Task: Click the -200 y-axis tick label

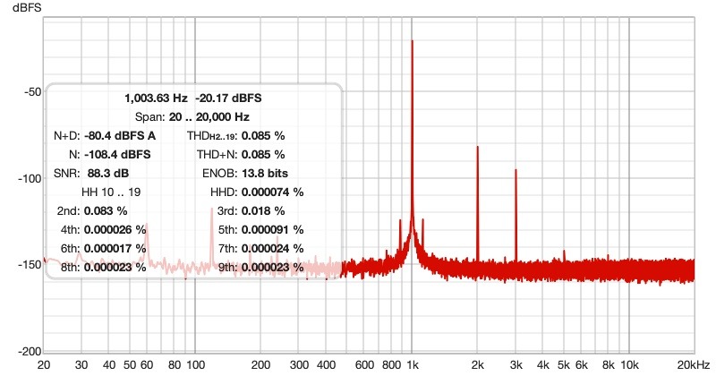Action: (x=30, y=351)
